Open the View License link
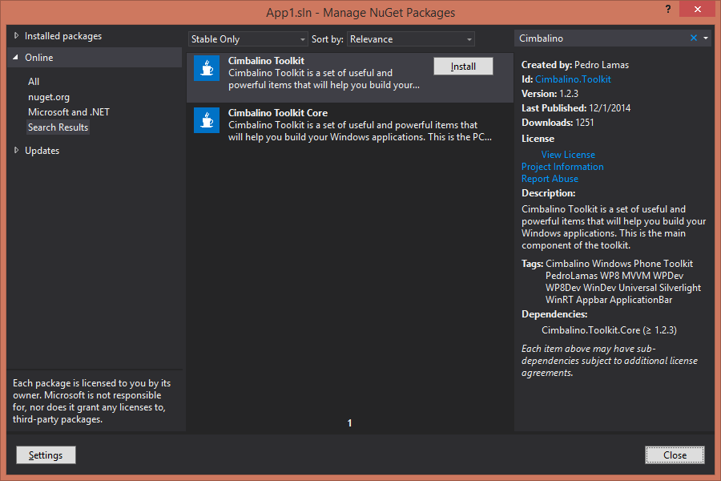This screenshot has width=721, height=481. pos(568,155)
